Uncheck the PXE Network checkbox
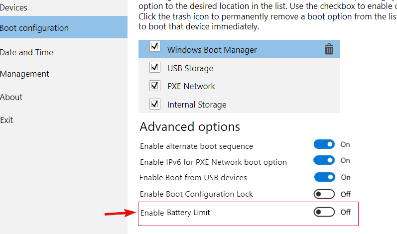The image size is (397, 234). pyautogui.click(x=155, y=86)
